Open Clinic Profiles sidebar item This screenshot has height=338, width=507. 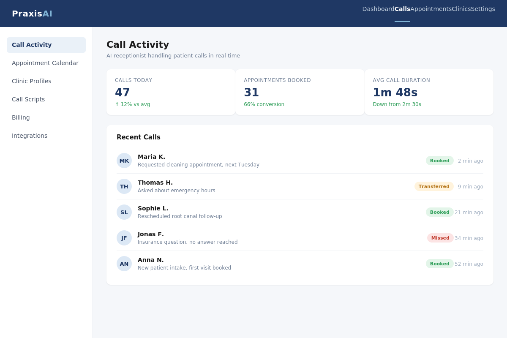tap(46, 81)
